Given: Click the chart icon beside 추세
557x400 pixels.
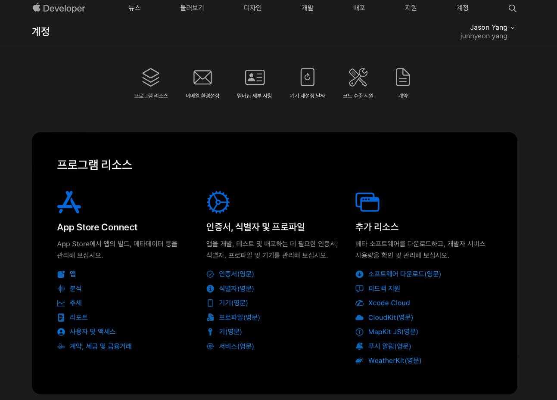Looking at the screenshot, I should pos(61,303).
